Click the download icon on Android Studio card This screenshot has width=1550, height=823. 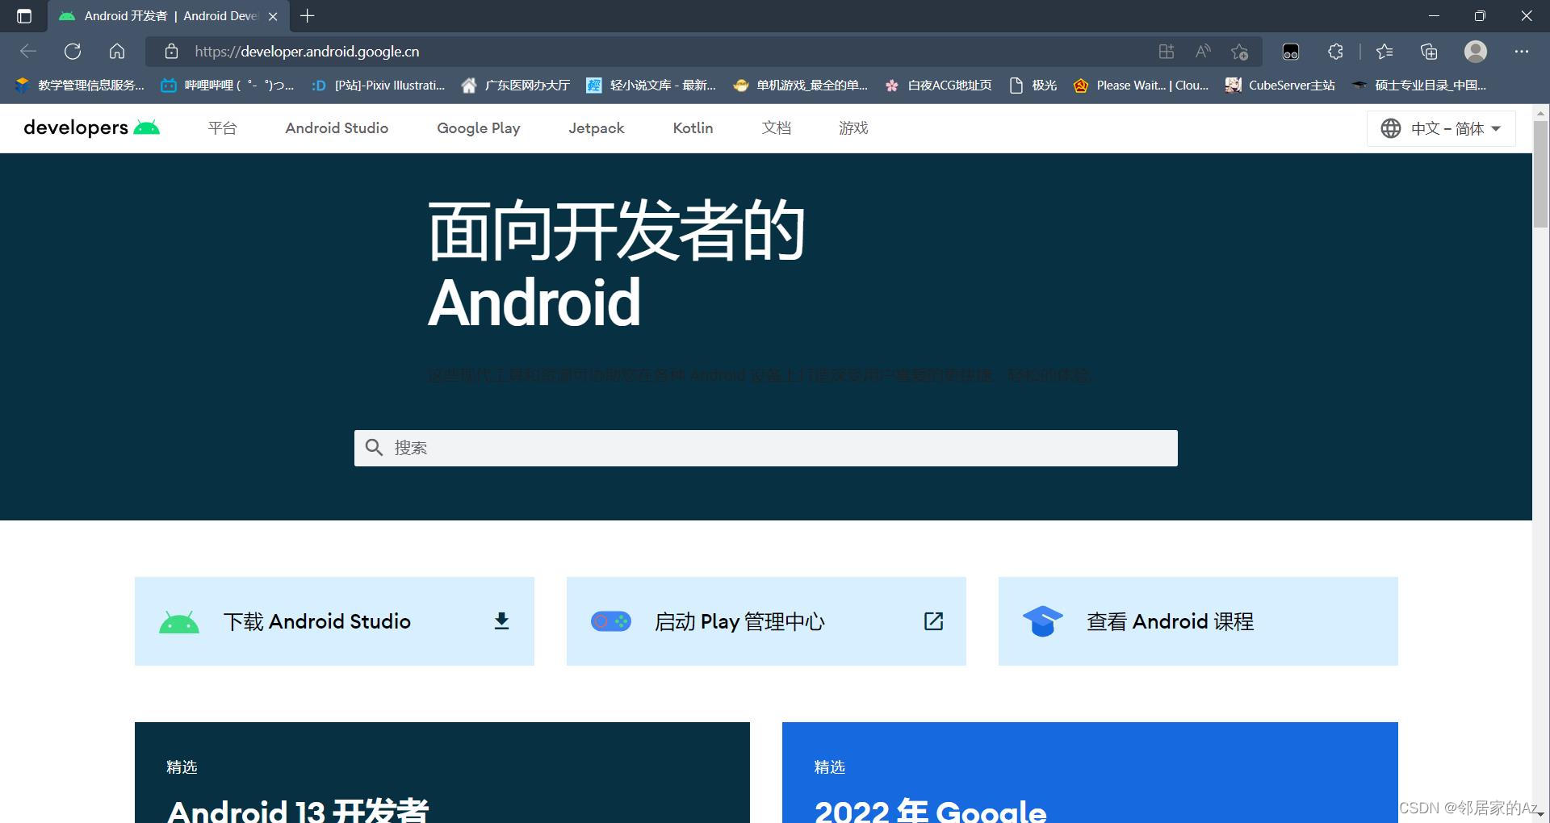(501, 621)
